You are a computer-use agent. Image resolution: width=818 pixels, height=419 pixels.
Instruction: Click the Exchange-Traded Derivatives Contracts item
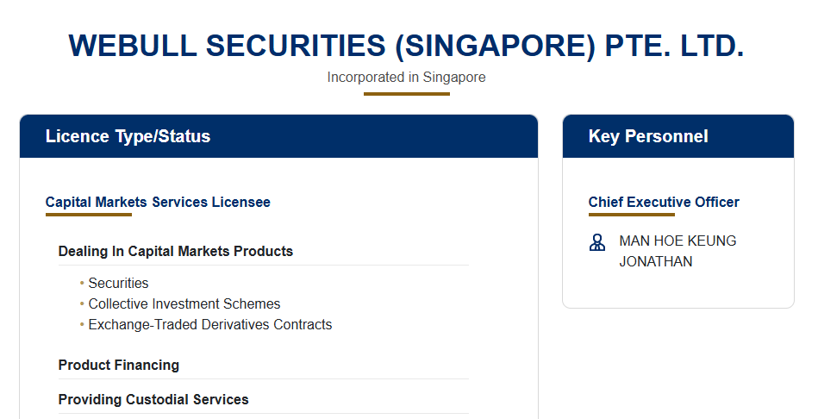(210, 324)
